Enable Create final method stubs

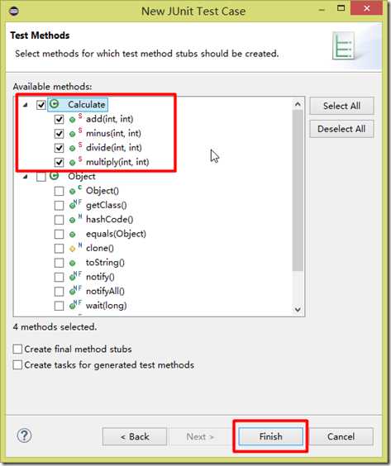pyautogui.click(x=17, y=349)
